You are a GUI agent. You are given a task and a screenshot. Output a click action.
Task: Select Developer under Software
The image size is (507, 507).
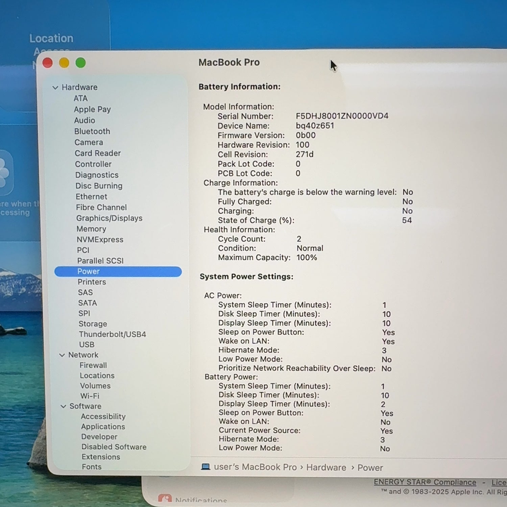pos(99,437)
